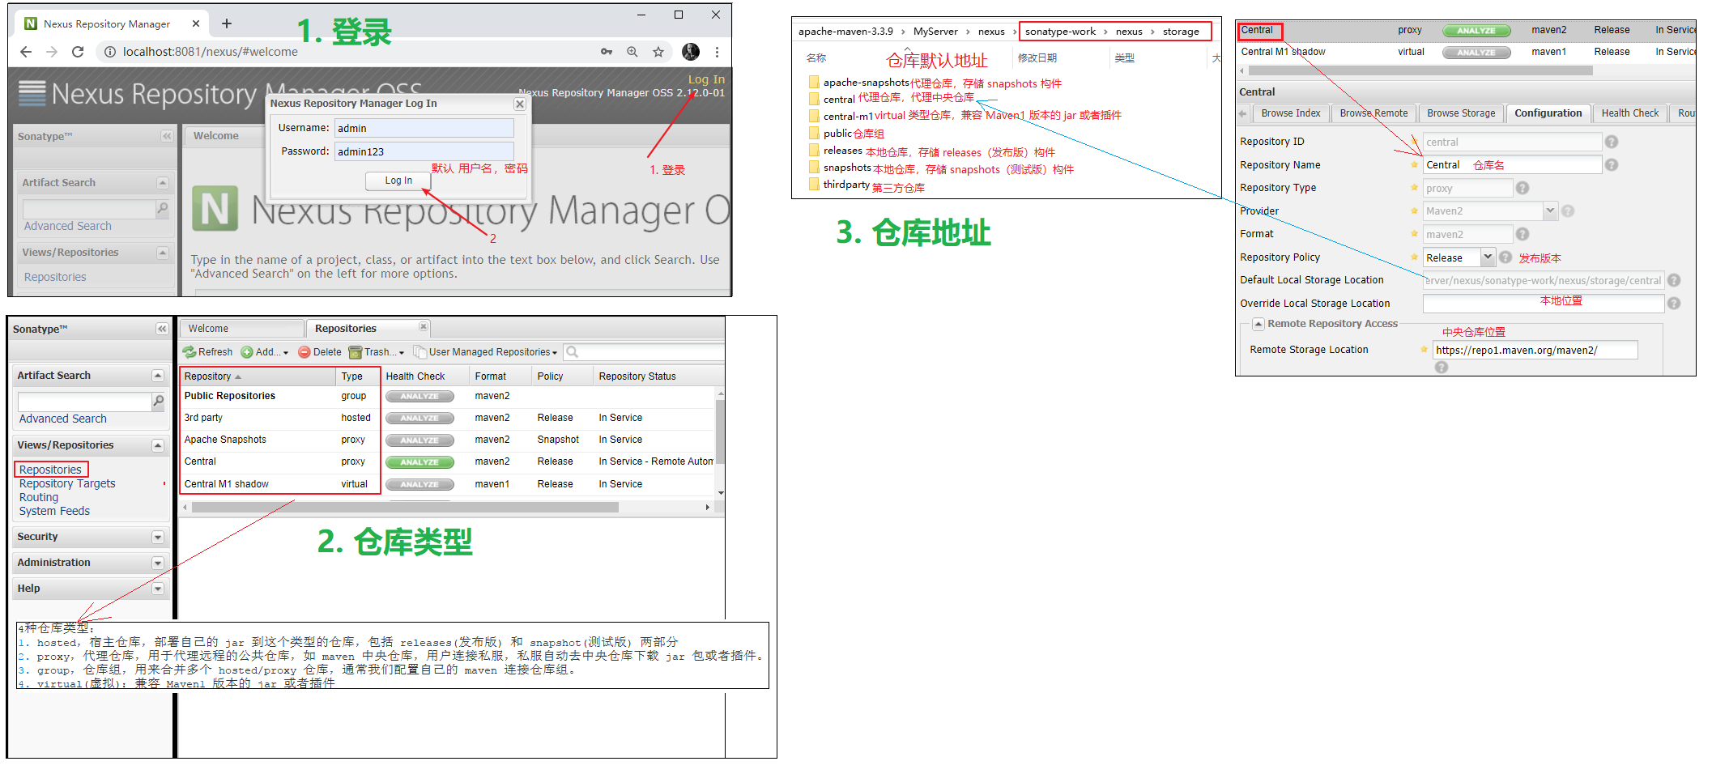Viewport: 1712px width, 774px height.
Task: Click the Log In button in dialog
Action: tap(398, 181)
